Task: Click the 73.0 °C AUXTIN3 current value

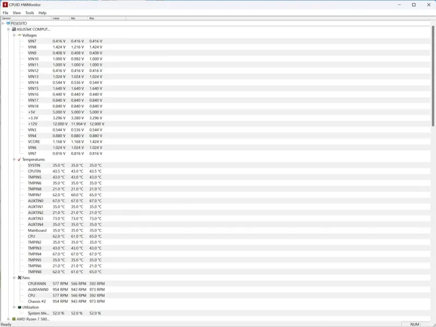Action: coord(59,219)
